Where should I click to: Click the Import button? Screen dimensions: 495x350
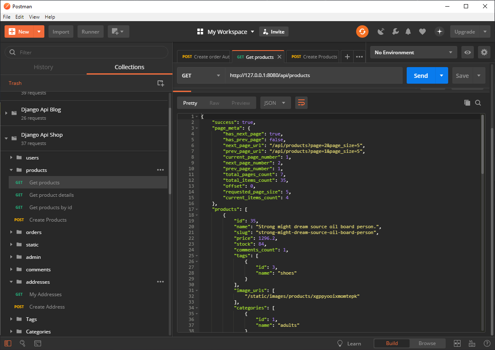[61, 31]
